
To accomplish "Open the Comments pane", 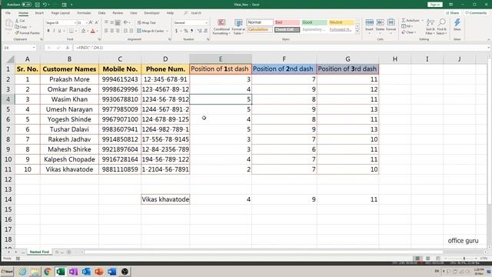I will (476, 13).
